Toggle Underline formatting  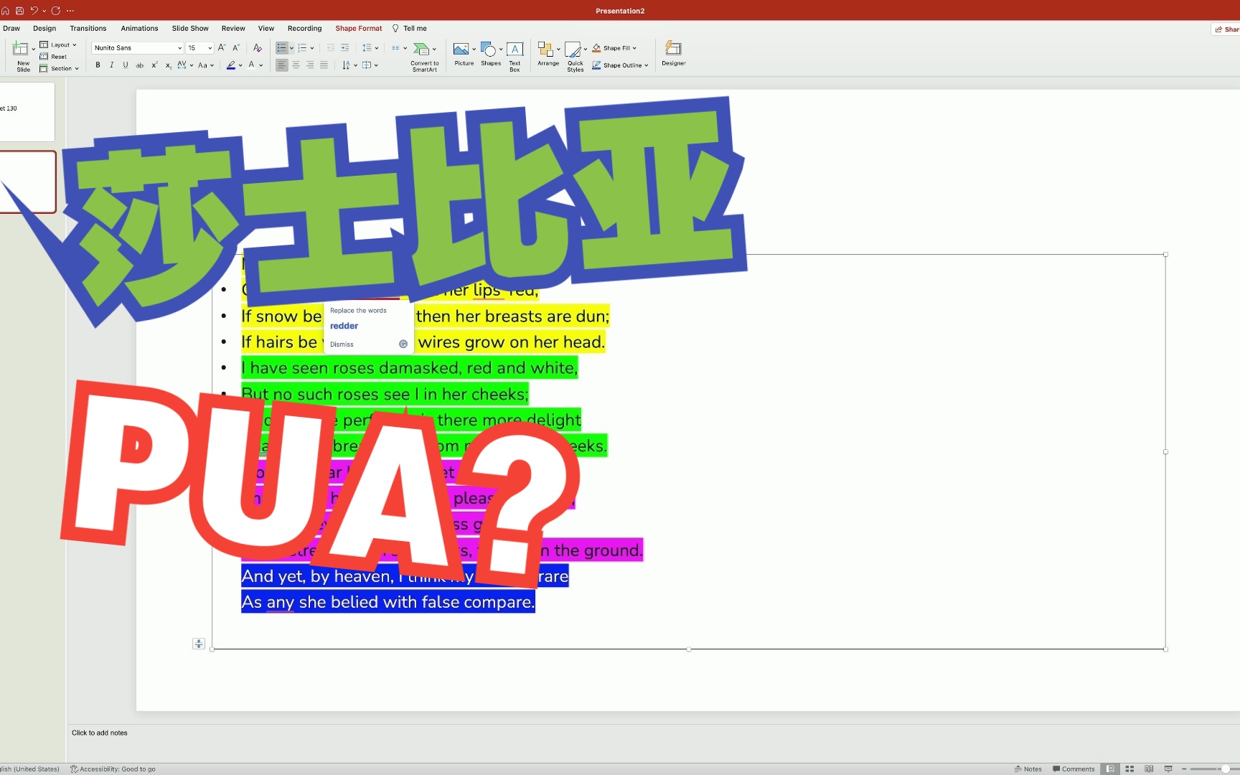tap(126, 65)
